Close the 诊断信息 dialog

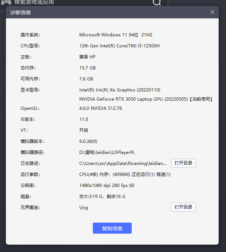[212, 12]
